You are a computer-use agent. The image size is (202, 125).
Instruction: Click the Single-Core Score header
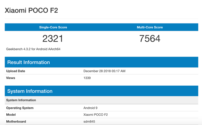pyautogui.click(x=53, y=27)
